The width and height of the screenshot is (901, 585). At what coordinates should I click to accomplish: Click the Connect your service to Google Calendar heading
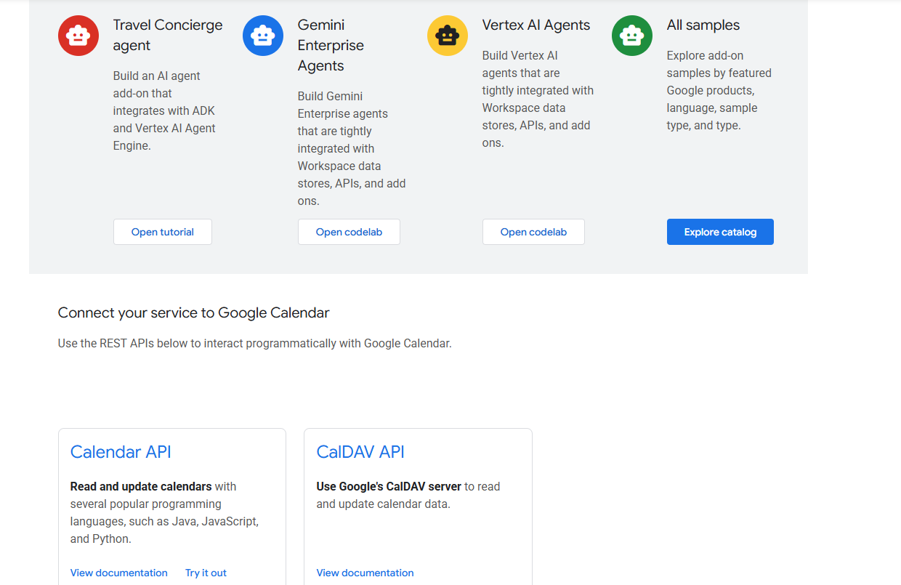tap(193, 312)
